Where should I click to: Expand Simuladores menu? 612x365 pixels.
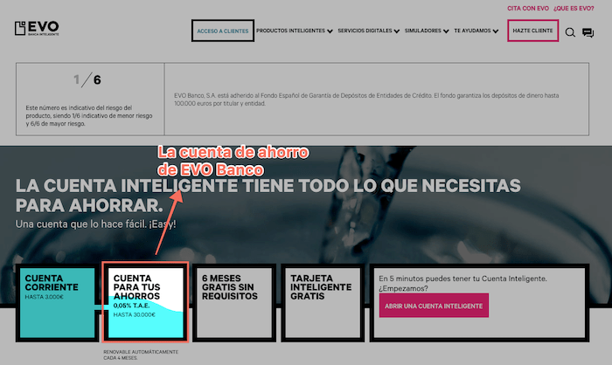(427, 31)
